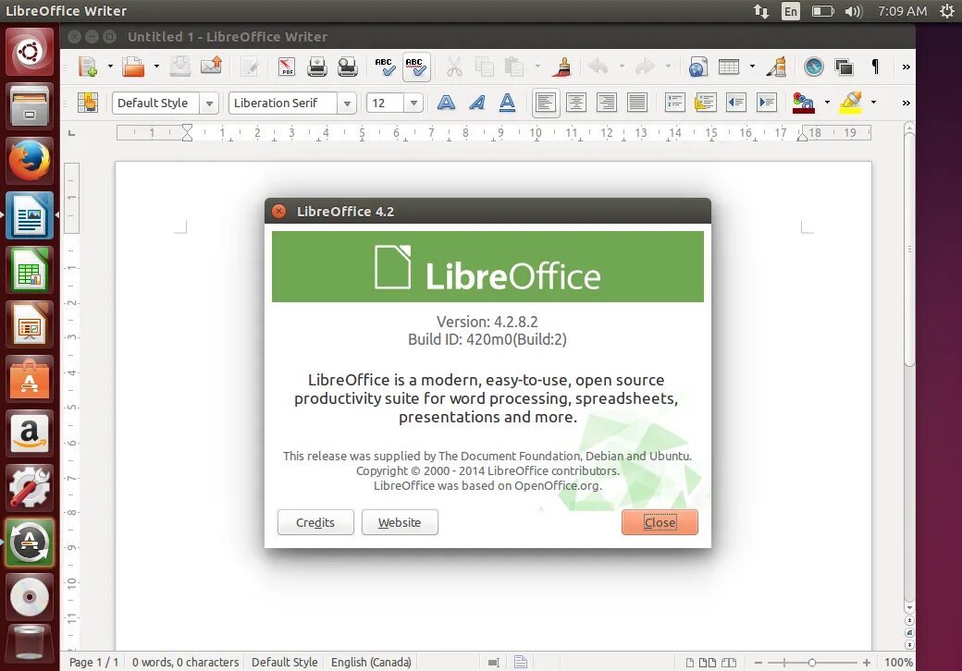
Task: Apply the yellow Highlighting color
Action: [x=851, y=103]
